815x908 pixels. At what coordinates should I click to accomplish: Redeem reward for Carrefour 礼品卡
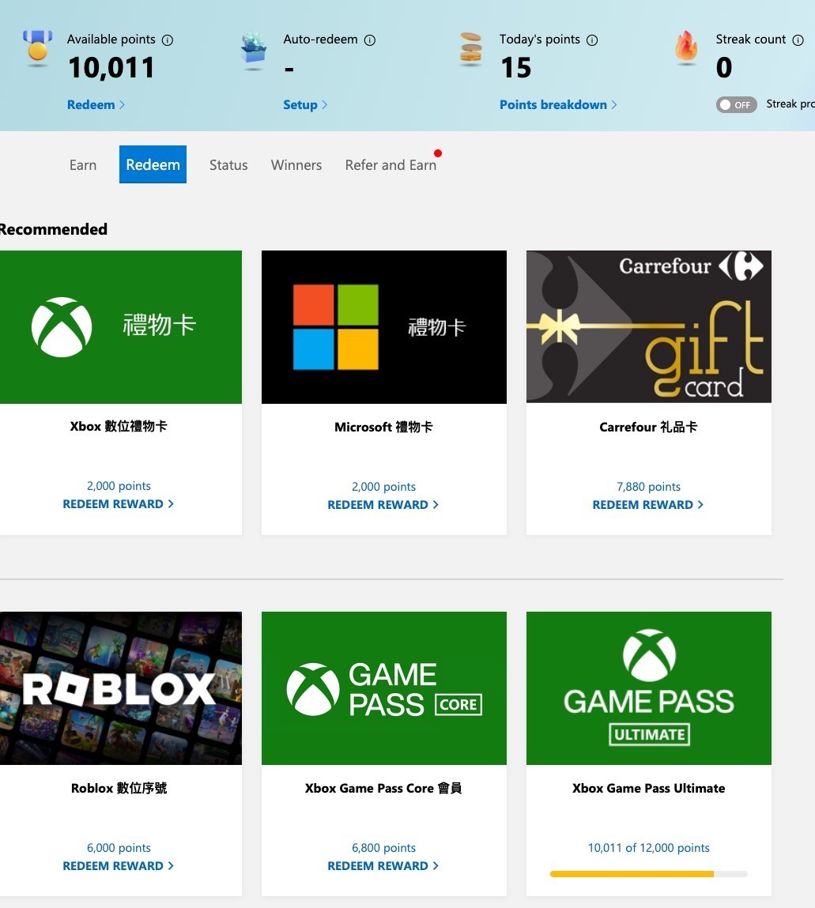647,504
